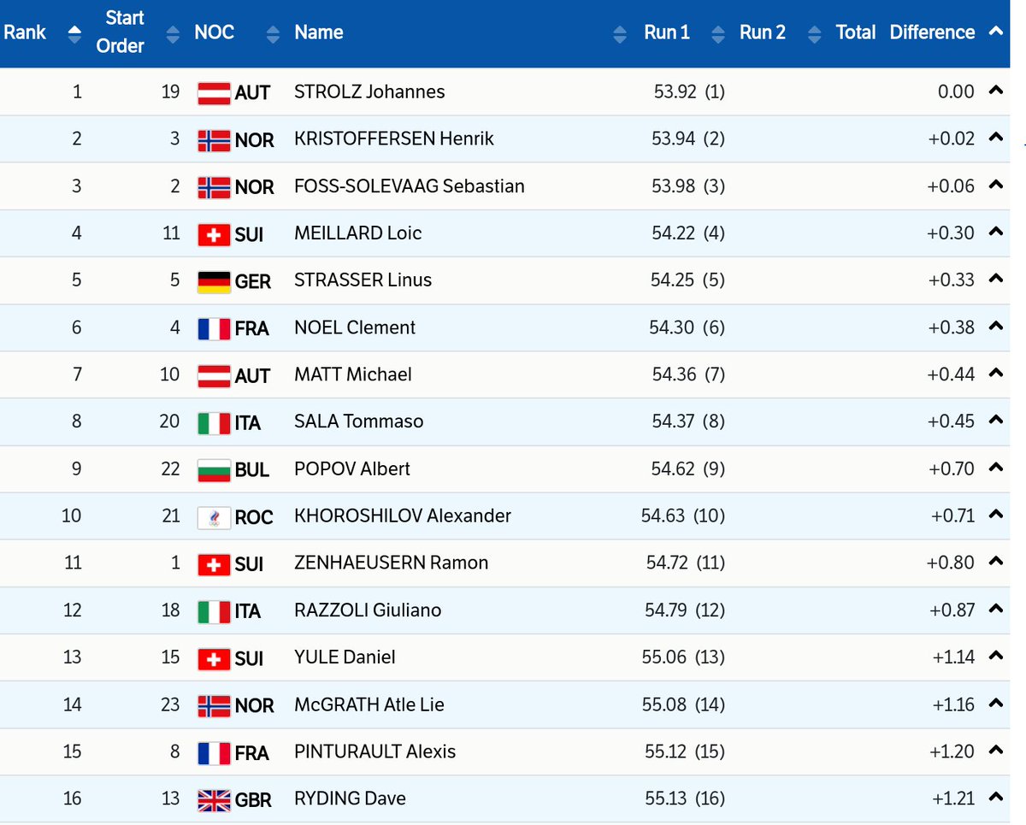1026x825 pixels.
Task: Click Norway flag in KRISTOFFERSEN row
Action: [x=214, y=140]
